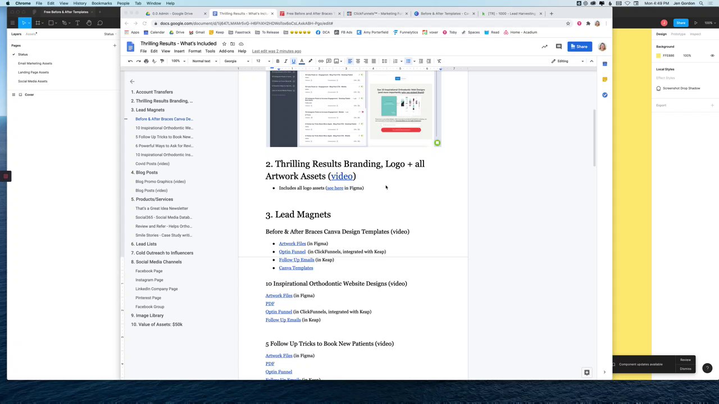Toggle Figma background visibility eye
Image resolution: width=719 pixels, height=404 pixels.
tap(712, 56)
